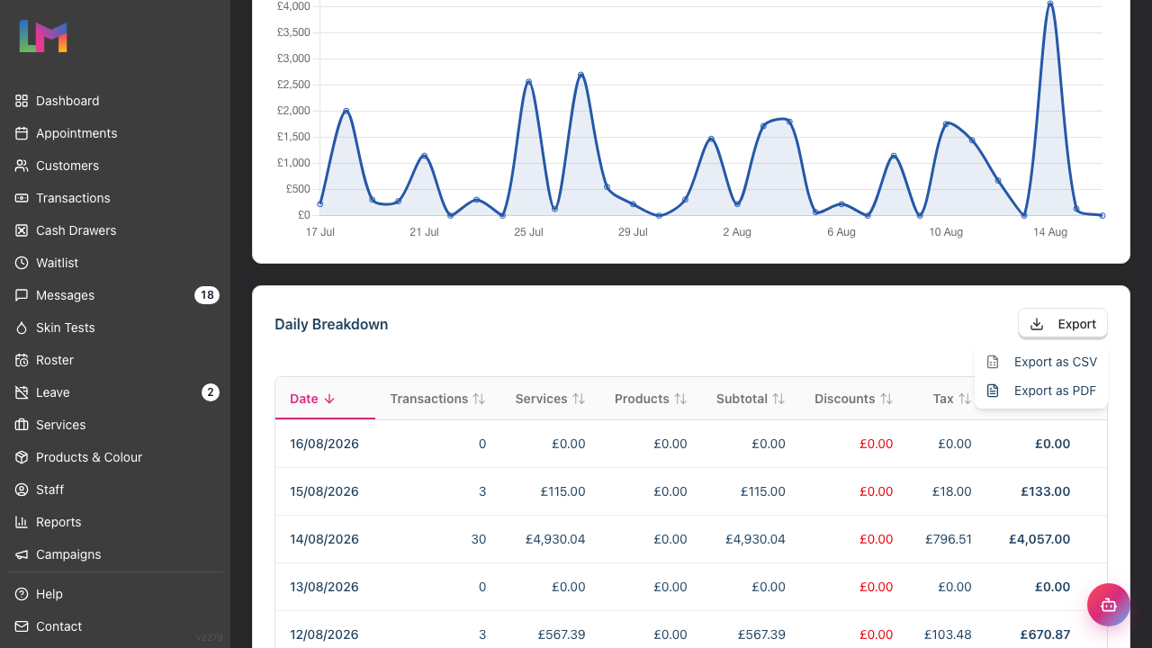The height and width of the screenshot is (648, 1152).
Task: Click the Messages speech bubble icon
Action: tap(22, 295)
